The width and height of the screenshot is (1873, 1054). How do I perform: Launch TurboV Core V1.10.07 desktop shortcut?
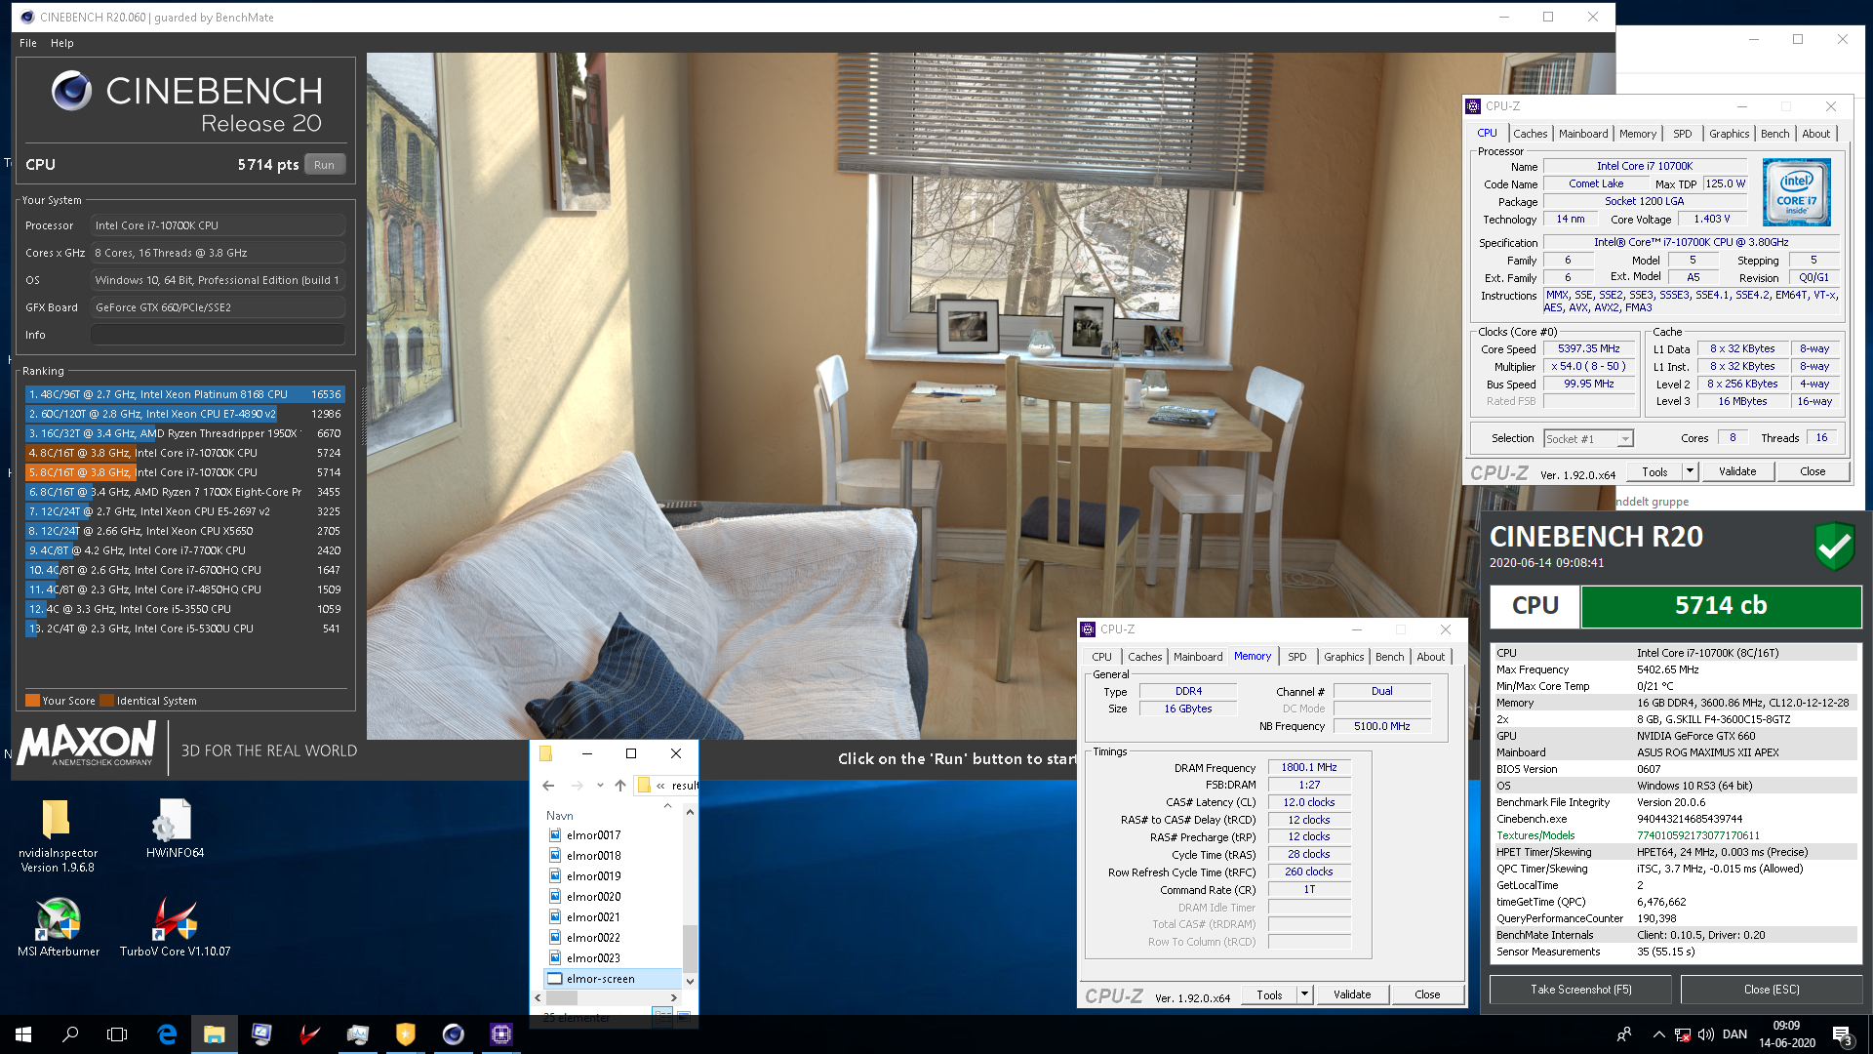(175, 927)
